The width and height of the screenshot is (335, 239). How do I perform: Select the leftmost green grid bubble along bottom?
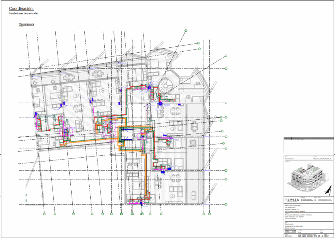[x=44, y=214]
